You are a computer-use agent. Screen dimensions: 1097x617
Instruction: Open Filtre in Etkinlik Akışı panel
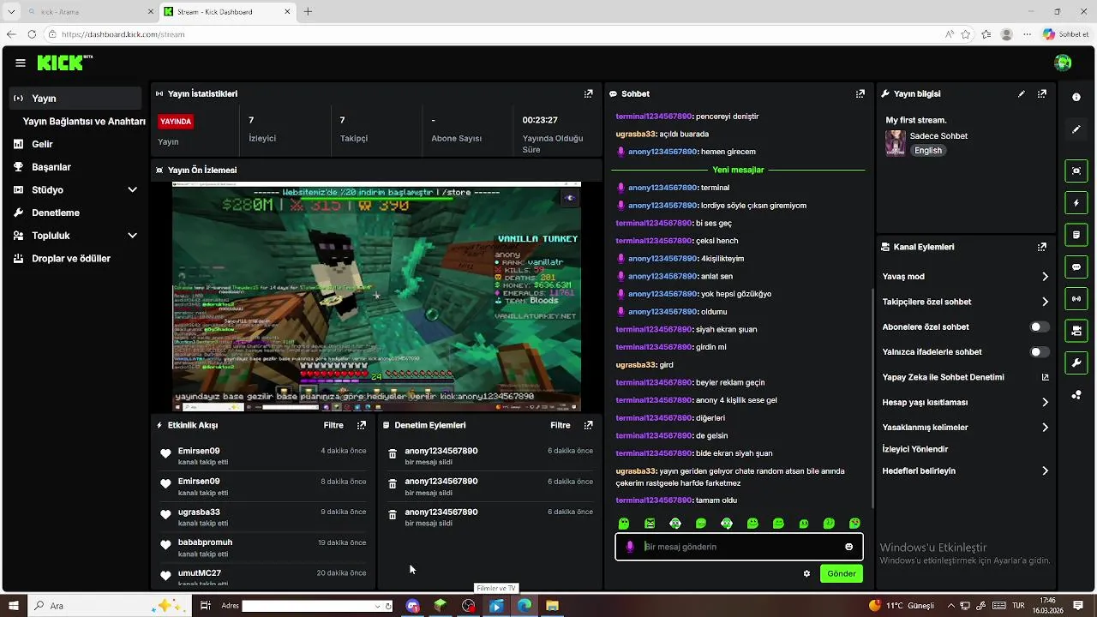pyautogui.click(x=333, y=425)
